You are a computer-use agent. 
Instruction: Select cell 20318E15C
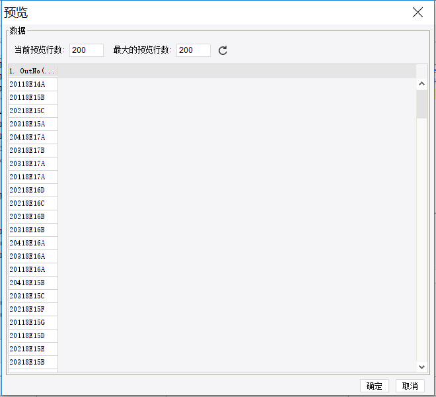pyautogui.click(x=33, y=296)
